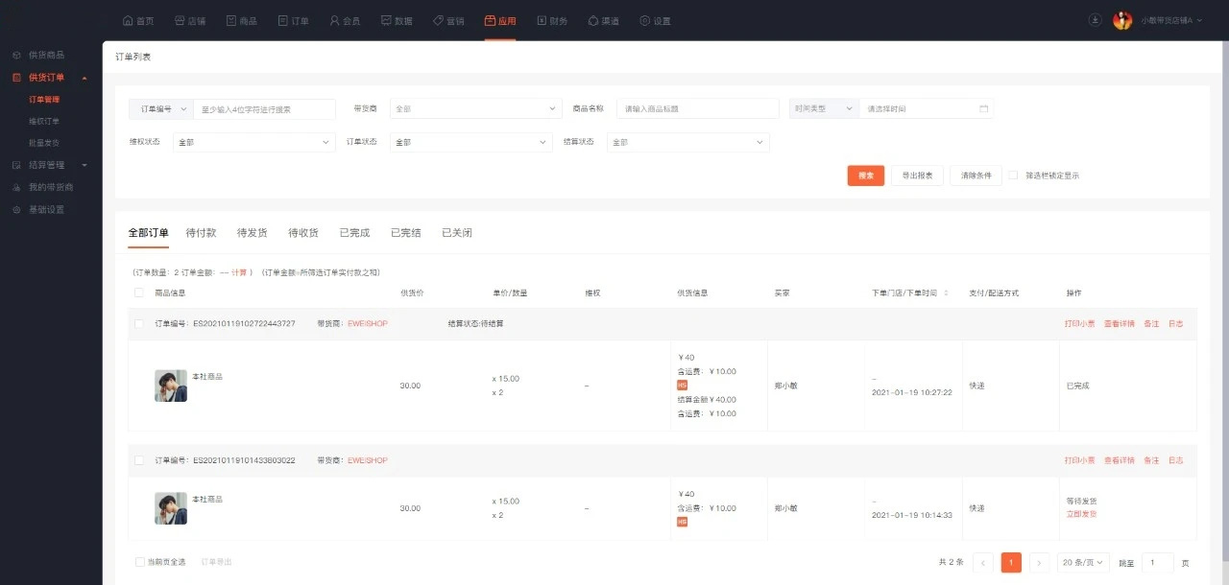Tick the 当前页全选 checkbox
The image size is (1229, 585).
(140, 562)
